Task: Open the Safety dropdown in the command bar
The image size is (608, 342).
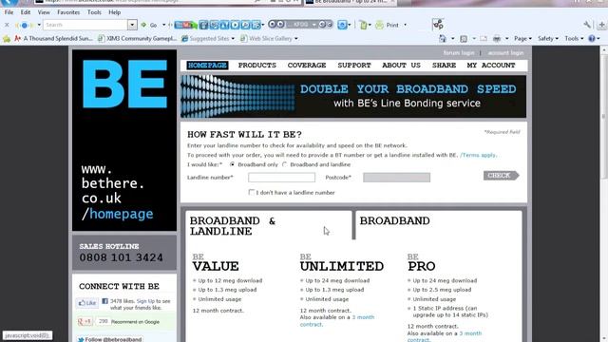Action: click(548, 38)
